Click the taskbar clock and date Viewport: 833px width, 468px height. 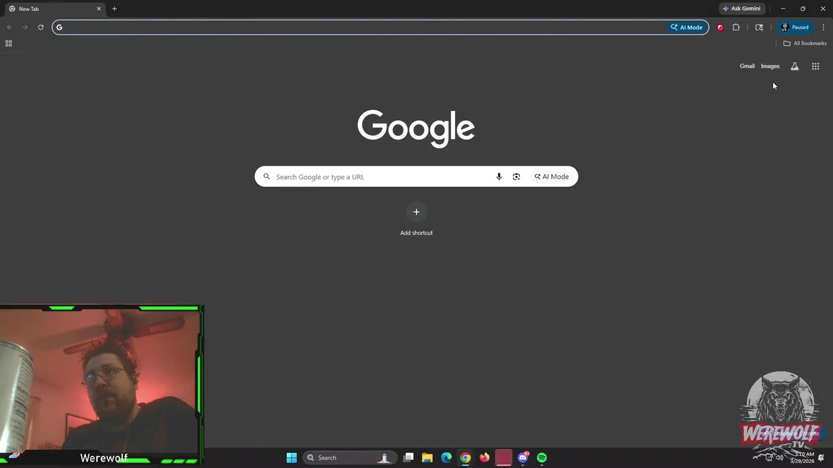(802, 458)
